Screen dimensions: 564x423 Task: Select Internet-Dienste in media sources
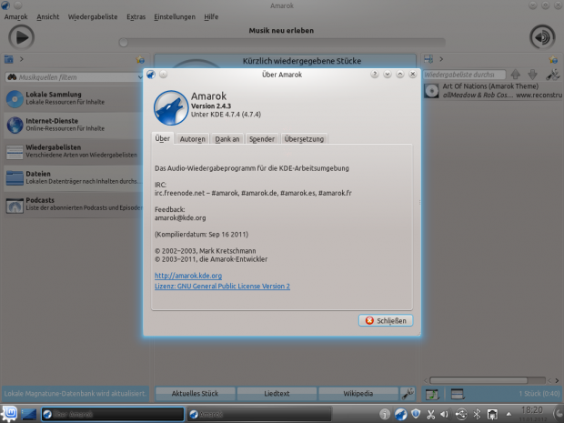point(74,125)
